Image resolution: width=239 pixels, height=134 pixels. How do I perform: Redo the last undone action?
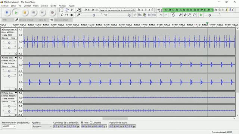[x=166, y=15]
